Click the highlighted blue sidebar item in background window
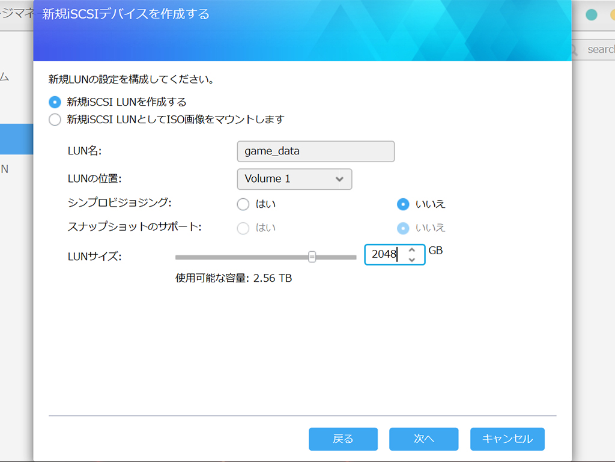This screenshot has height=462, width=615. (x=16, y=139)
